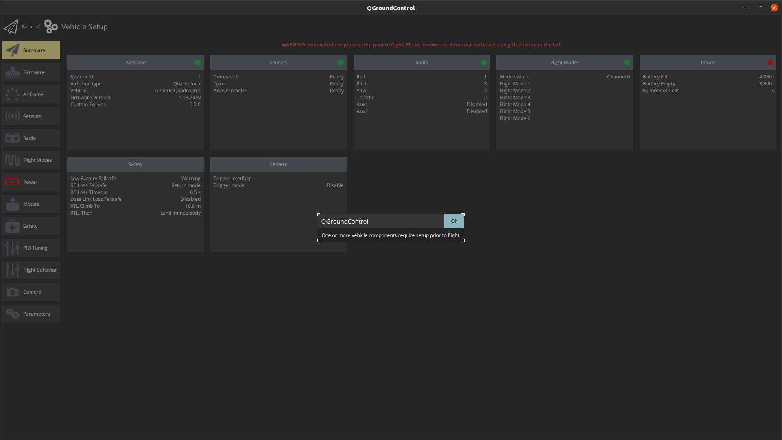Click the Camera card header
The image size is (782, 440).
(x=279, y=164)
